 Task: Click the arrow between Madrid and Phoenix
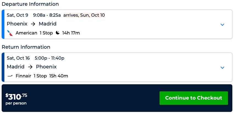point(30,67)
